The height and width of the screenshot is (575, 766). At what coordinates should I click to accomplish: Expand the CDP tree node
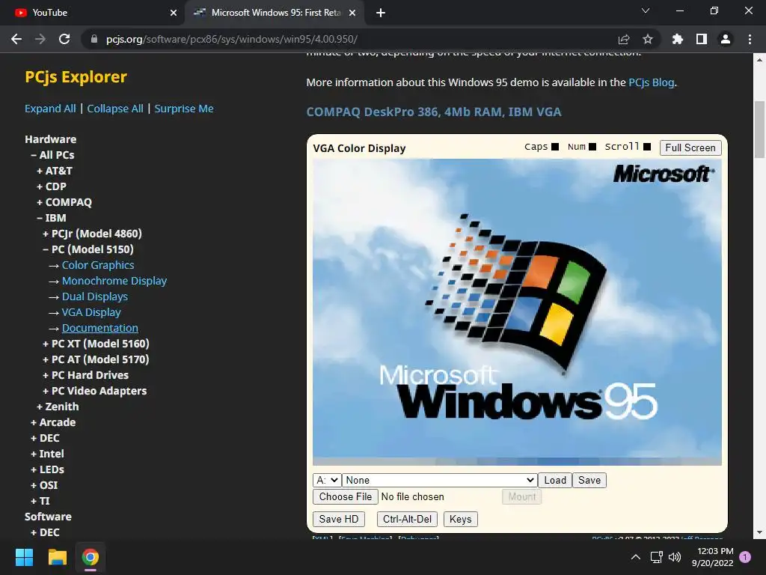(x=52, y=186)
